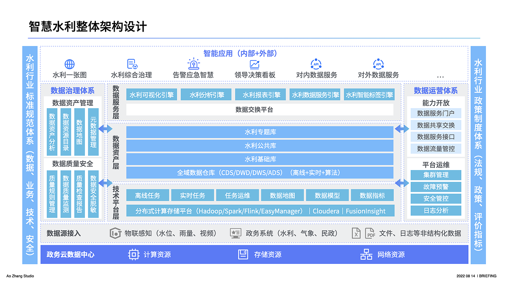The width and height of the screenshot is (505, 284).
Task: Click the 分布式计算存储平台 Hadoop/Spark bar
Action: 260,211
